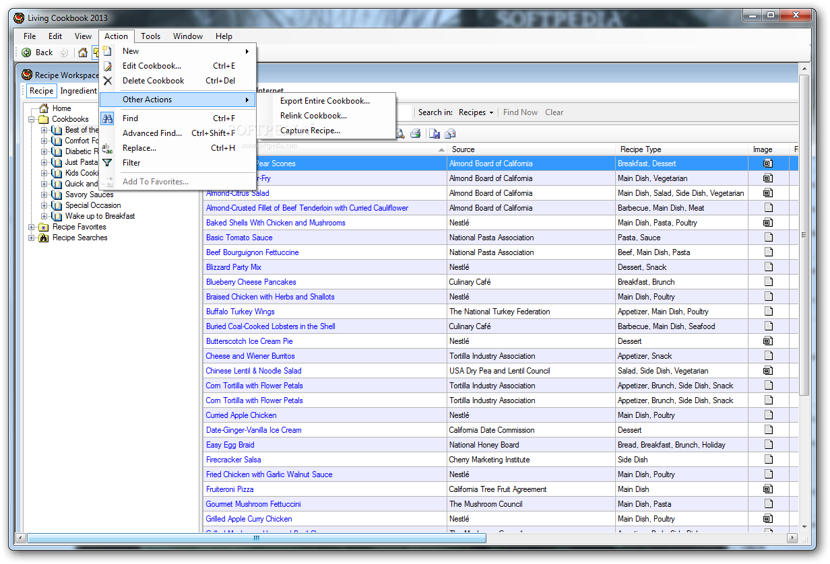
Task: Open the File menu
Action: click(30, 36)
